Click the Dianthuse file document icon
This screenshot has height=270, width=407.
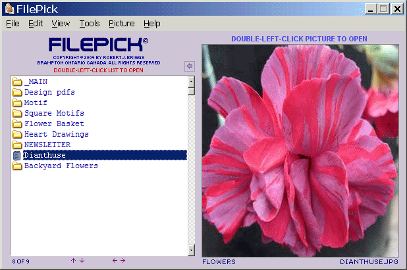[17, 155]
